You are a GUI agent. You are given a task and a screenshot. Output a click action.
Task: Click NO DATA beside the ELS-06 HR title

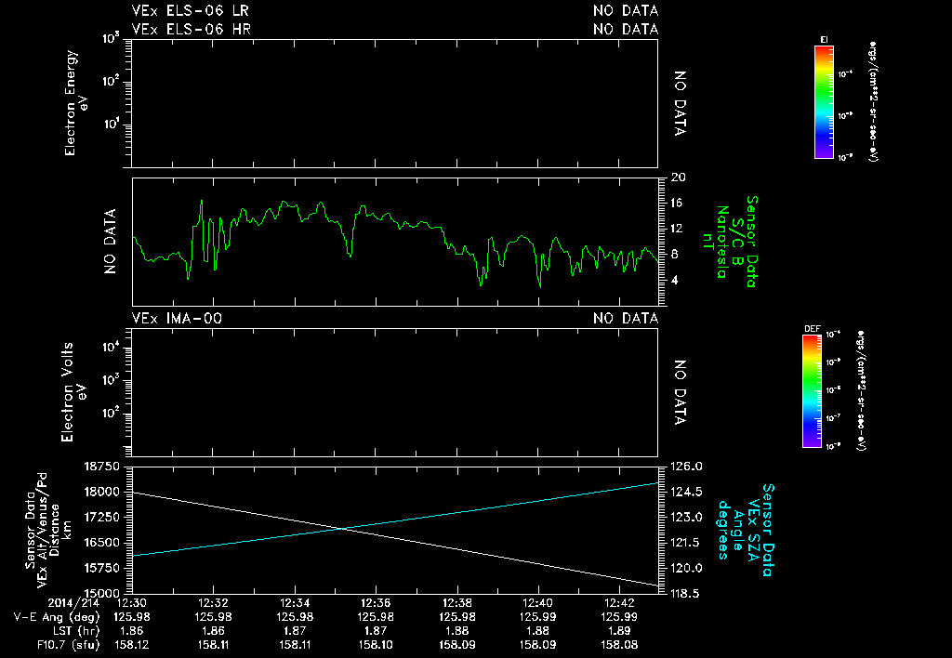click(626, 29)
